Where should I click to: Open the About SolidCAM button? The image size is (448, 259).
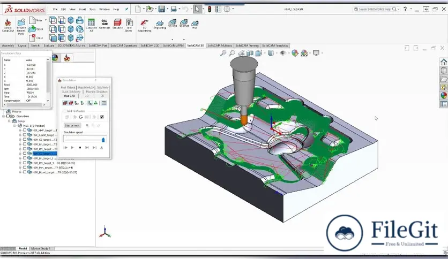8,25
